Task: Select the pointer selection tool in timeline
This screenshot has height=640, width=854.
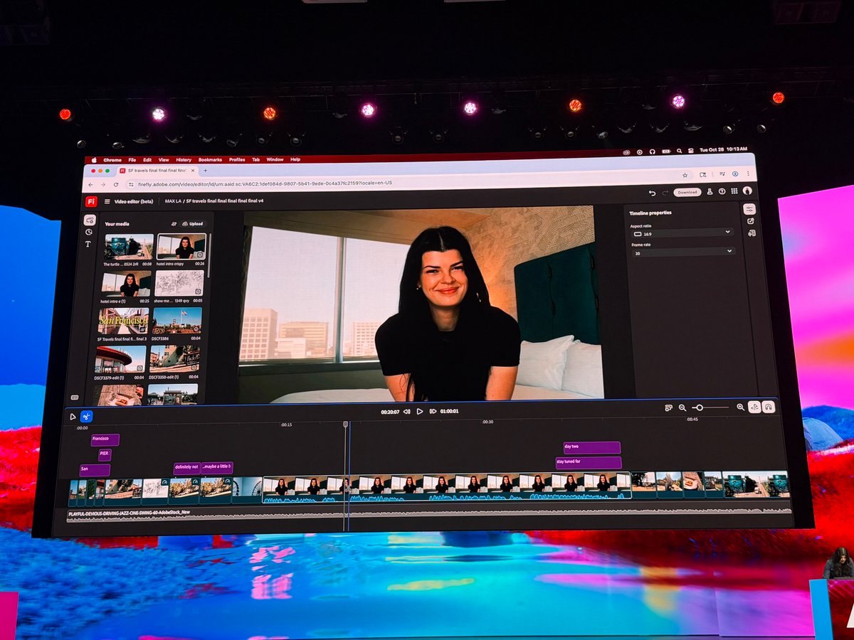Action: [73, 417]
